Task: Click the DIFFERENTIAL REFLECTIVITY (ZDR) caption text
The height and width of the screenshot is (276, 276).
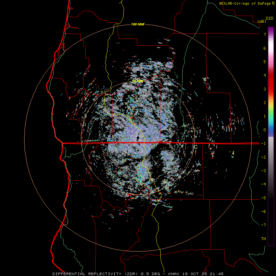Action: pyautogui.click(x=96, y=274)
